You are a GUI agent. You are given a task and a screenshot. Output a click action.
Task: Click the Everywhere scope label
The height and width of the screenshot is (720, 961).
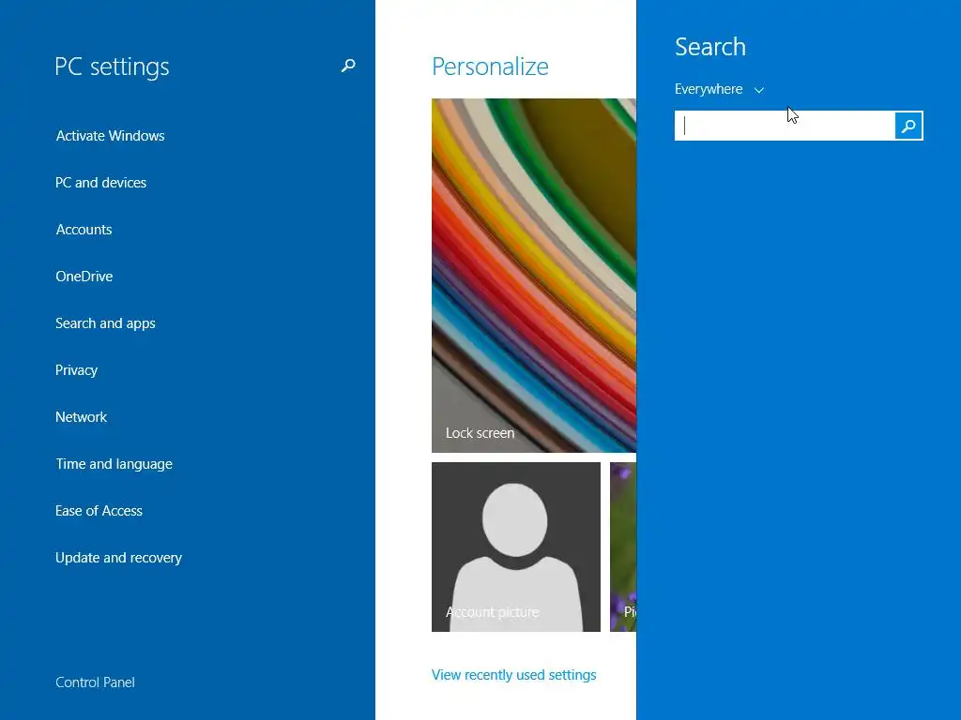[709, 89]
